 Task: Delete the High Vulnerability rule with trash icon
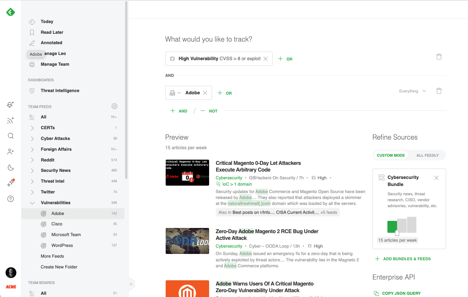coord(439,57)
